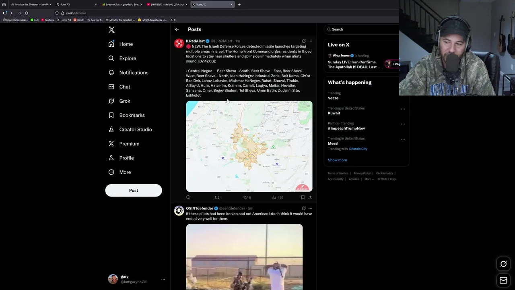Open three-dot menu on OSINTdefender post
Image resolution: width=515 pixels, height=290 pixels.
(310, 208)
